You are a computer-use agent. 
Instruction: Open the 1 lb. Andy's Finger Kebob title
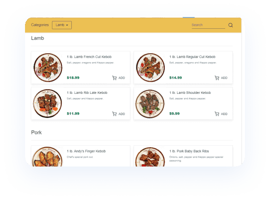86,151
